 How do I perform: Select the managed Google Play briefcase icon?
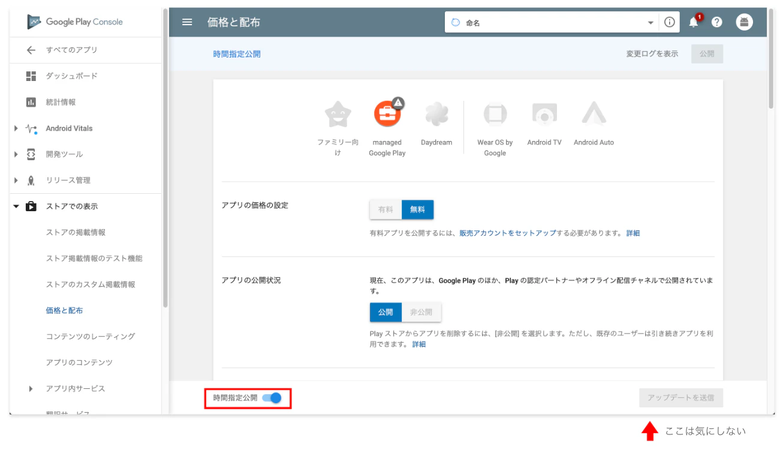click(x=387, y=113)
